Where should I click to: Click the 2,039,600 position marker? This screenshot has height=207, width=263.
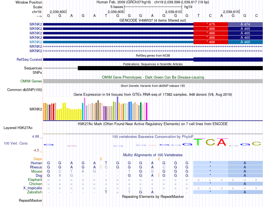click(58, 12)
